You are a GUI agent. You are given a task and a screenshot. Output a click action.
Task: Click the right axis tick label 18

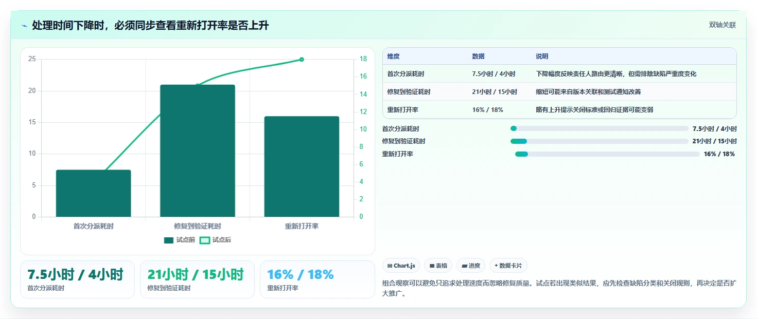tap(363, 59)
